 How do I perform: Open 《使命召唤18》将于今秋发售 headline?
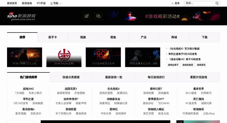185,59
